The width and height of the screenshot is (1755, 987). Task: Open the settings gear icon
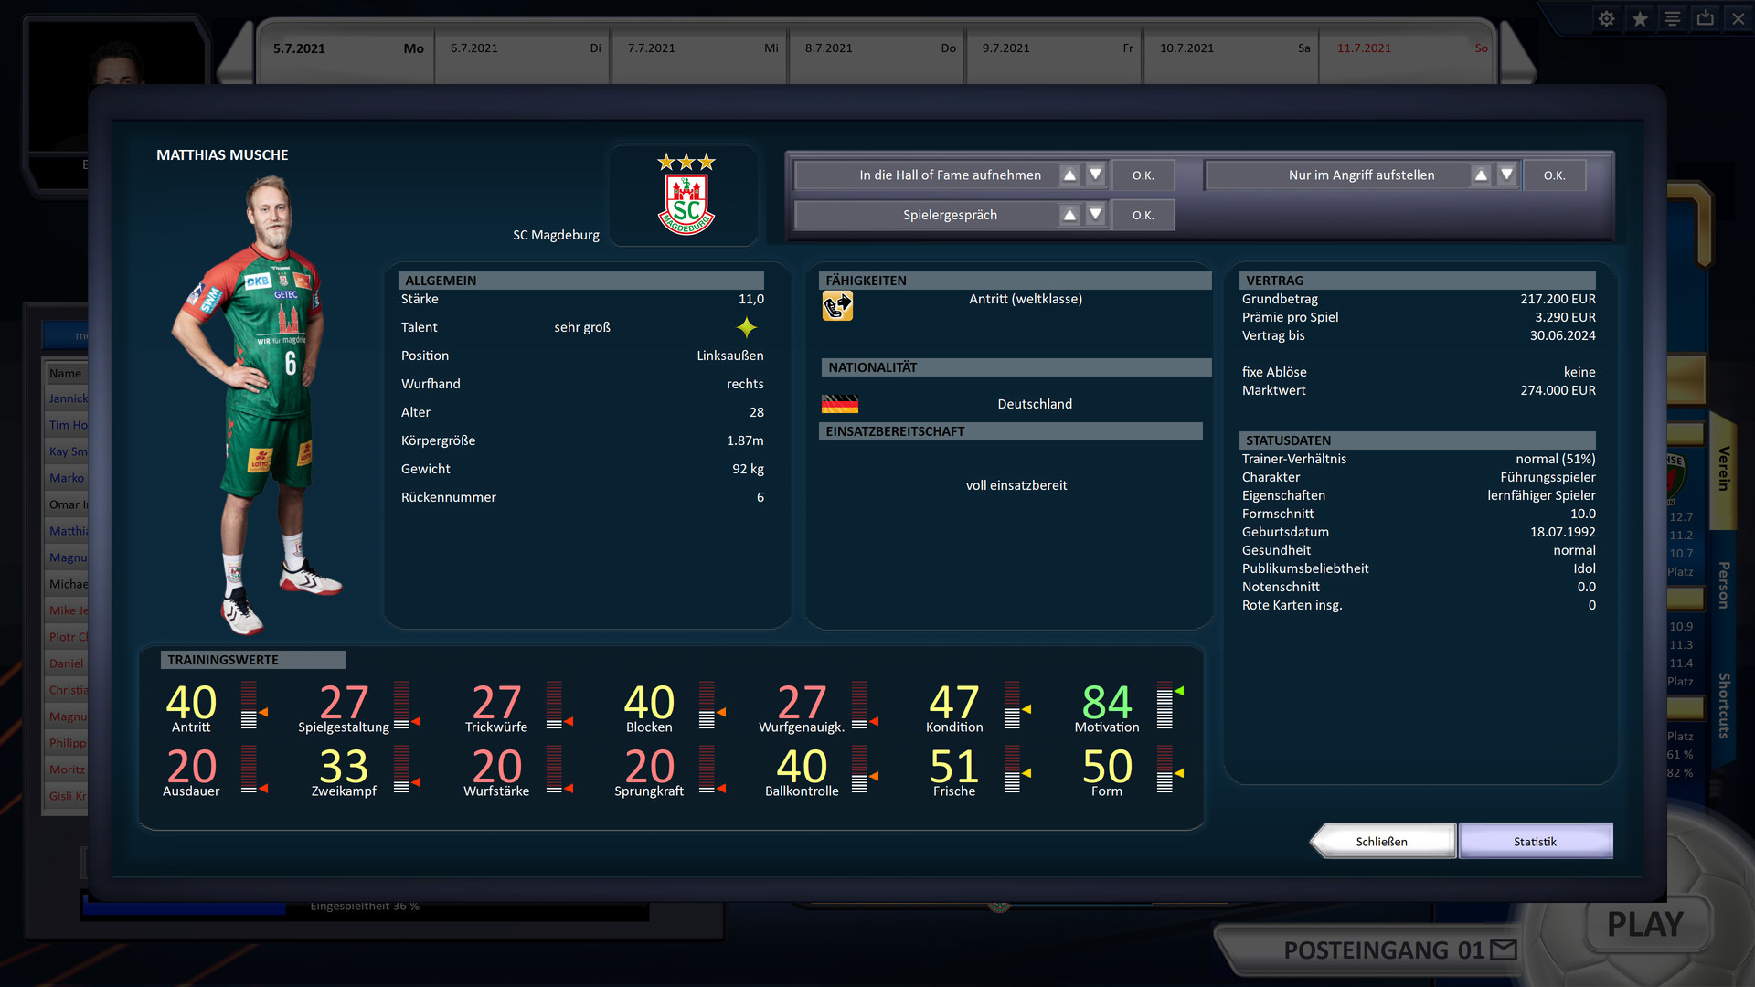point(1606,19)
